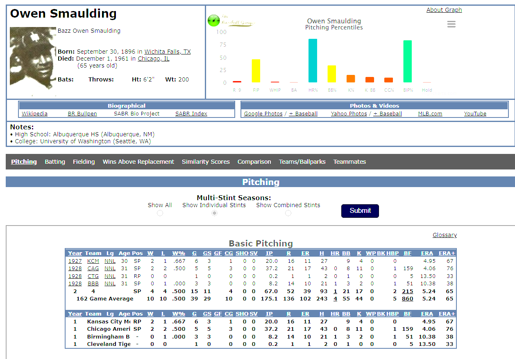
Task: Click Owen Smaulding's player photo
Action: pos(33,61)
